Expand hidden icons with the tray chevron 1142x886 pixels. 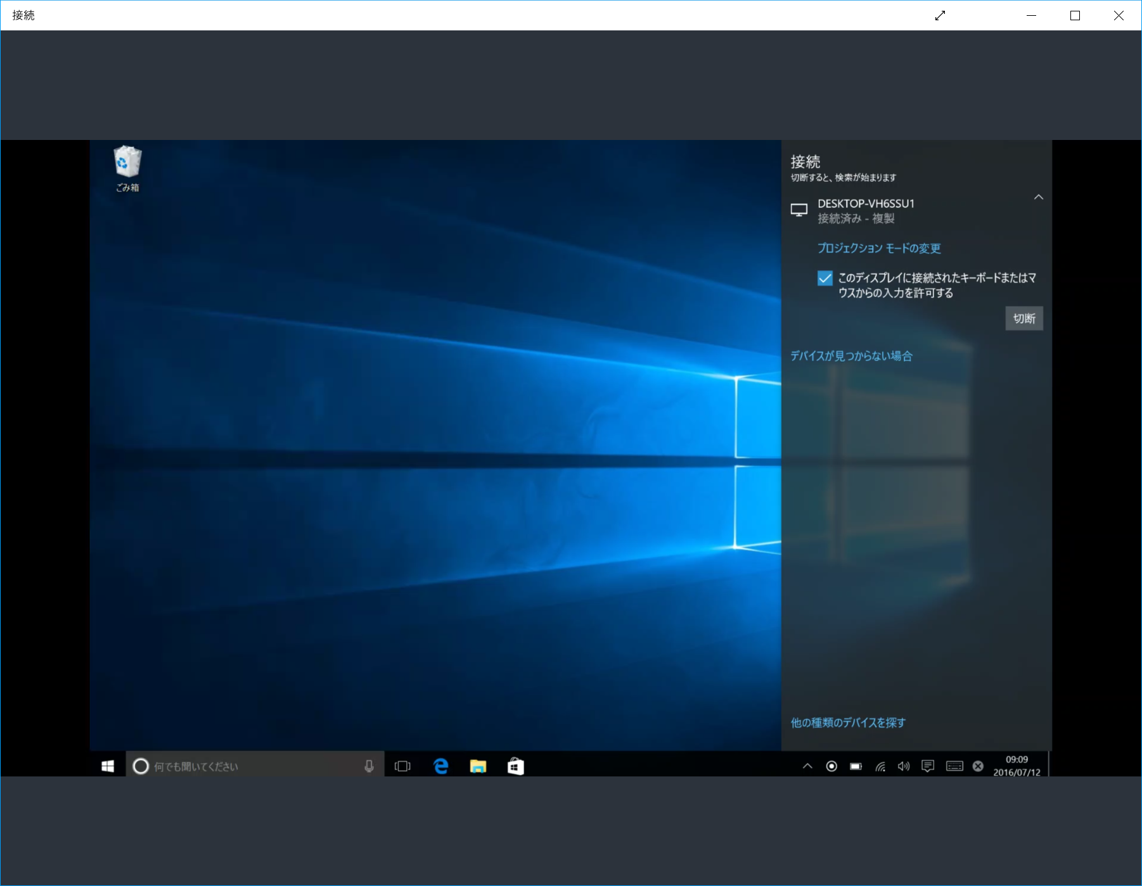[x=807, y=766]
